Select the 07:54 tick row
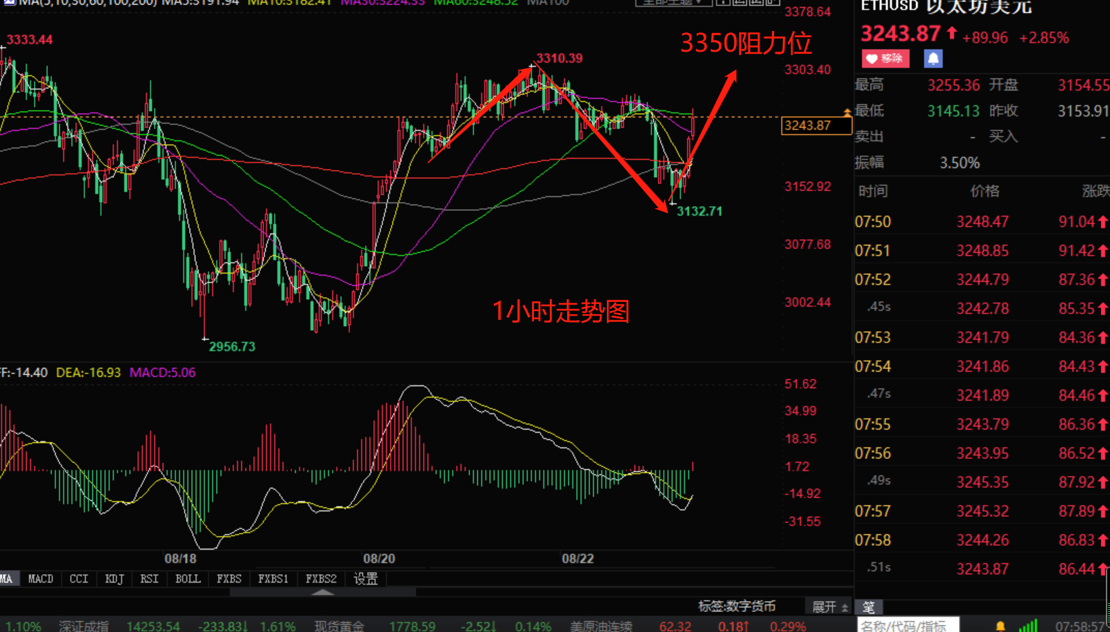The width and height of the screenshot is (1110, 632). pyautogui.click(x=982, y=367)
